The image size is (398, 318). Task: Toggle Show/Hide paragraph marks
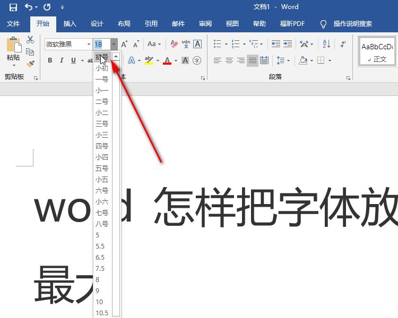(343, 44)
